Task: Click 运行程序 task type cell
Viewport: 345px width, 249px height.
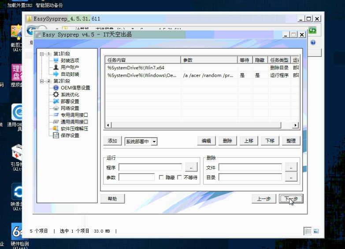Action: click(279, 75)
